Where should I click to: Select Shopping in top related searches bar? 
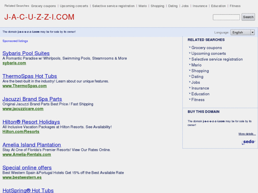[x=158, y=6]
